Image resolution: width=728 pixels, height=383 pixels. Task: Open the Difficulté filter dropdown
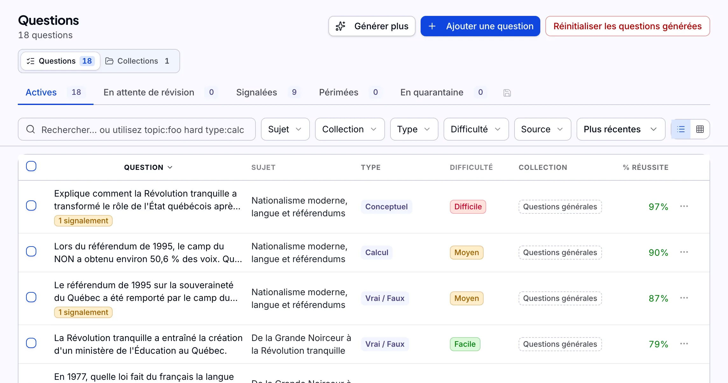click(476, 129)
